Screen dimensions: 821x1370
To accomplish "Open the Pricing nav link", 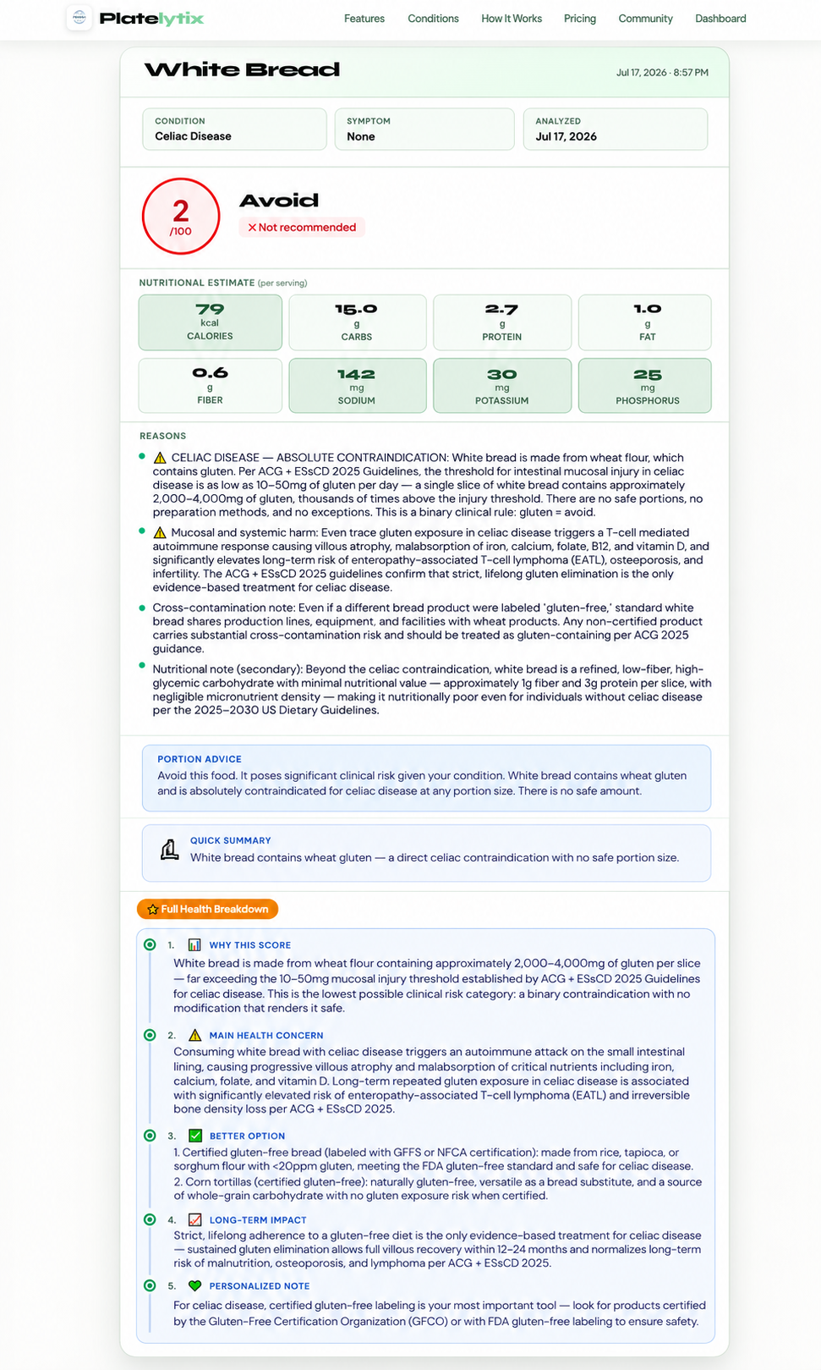I will pyautogui.click(x=580, y=19).
